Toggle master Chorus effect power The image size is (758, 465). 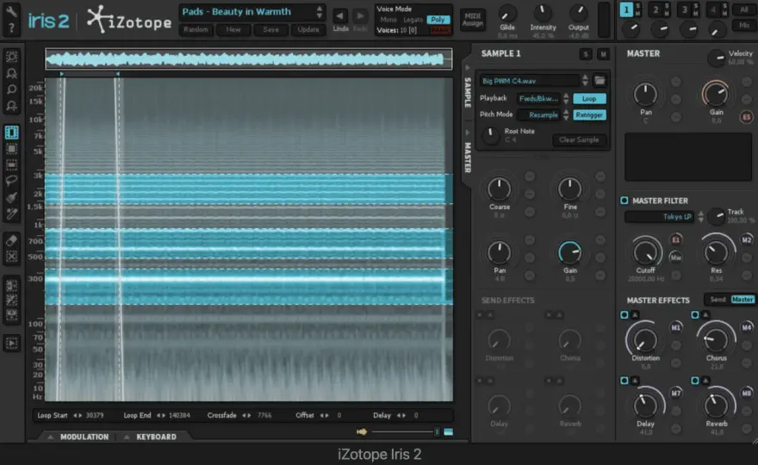(694, 314)
